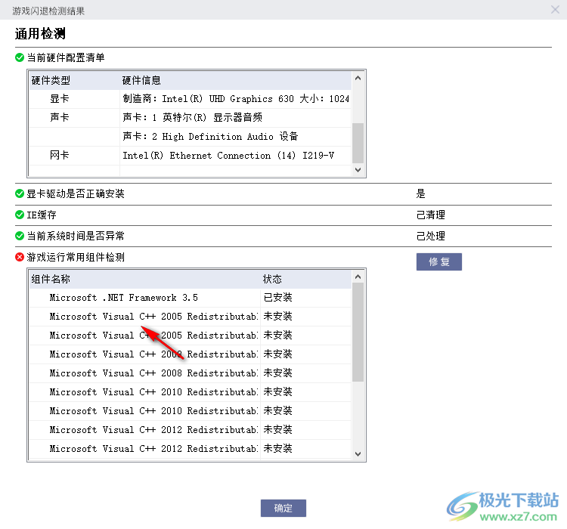567x529 pixels.
Task: Confirm with the 确定 button
Action: [283, 508]
